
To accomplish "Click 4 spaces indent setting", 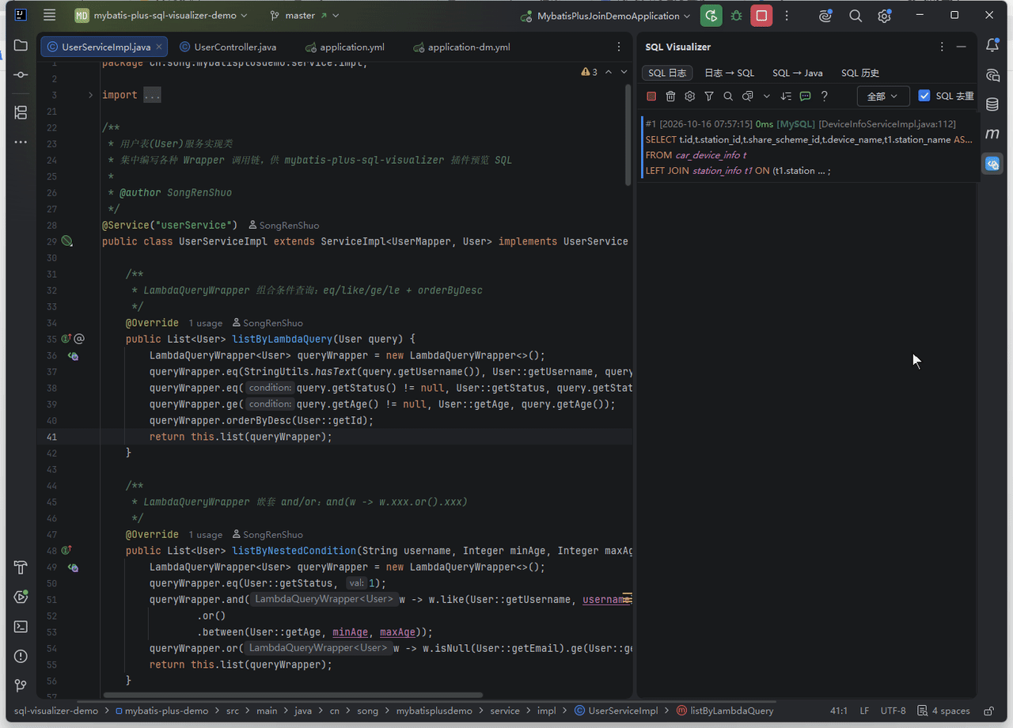I will coord(943,711).
